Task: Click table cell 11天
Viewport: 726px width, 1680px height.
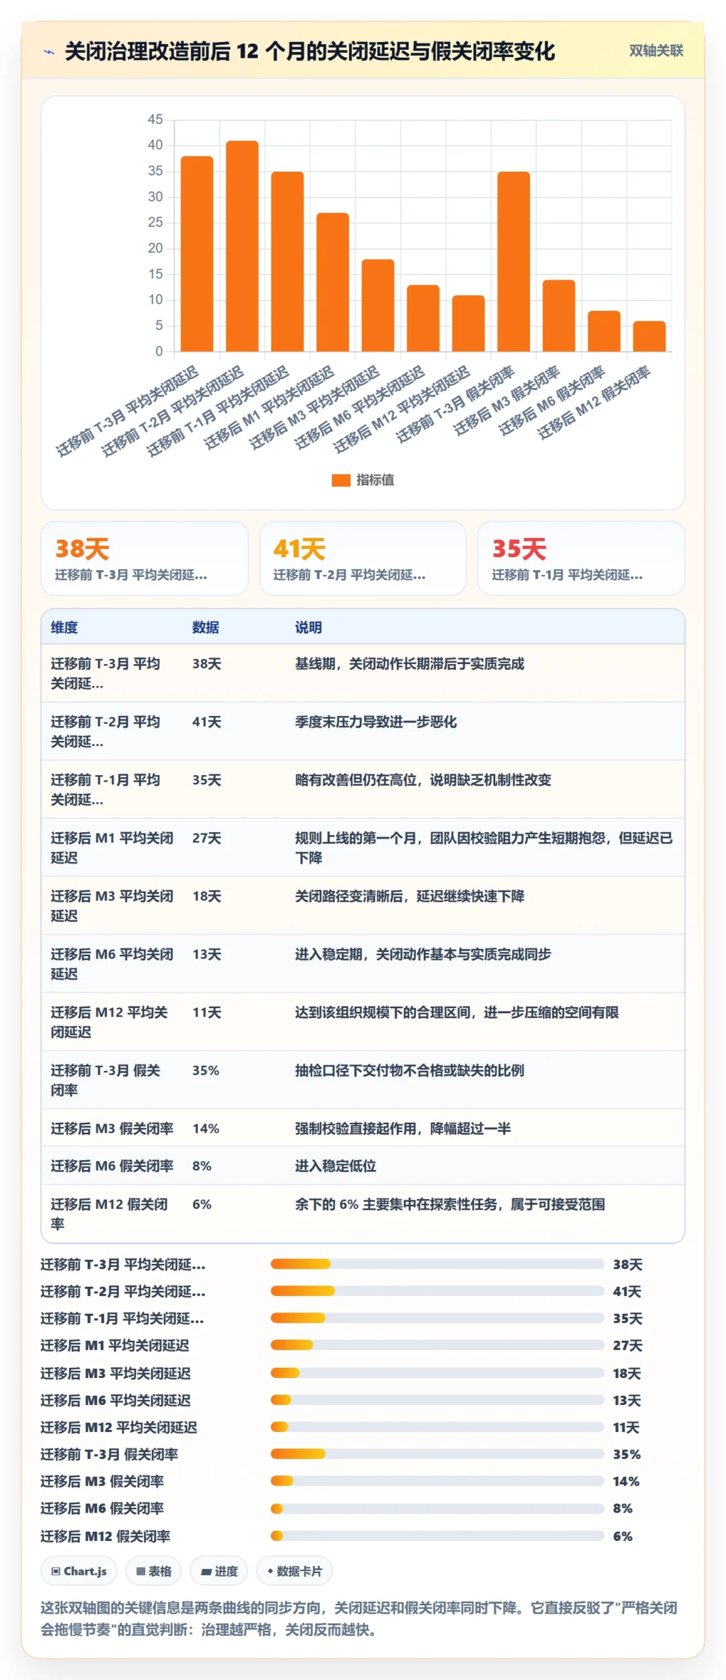Action: (207, 1012)
